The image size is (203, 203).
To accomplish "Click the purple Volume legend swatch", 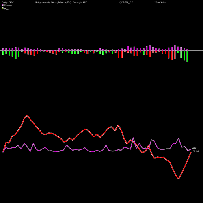I will 2,5.
